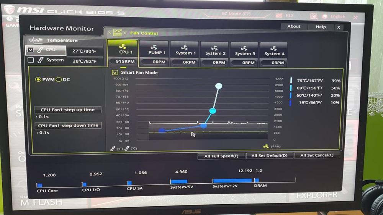Viewport: 383px width, 215px height.
Task: Open the About menu
Action: point(294,26)
